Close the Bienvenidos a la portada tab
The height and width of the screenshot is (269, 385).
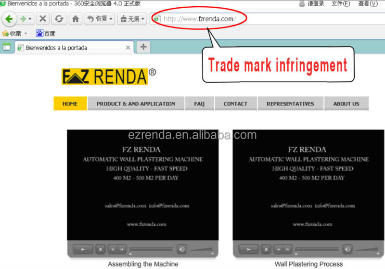[128, 48]
